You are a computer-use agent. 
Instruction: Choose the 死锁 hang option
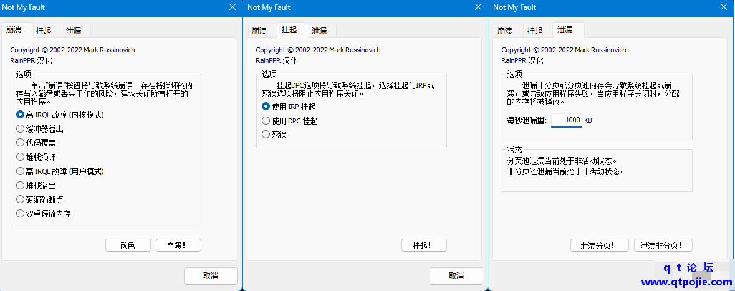point(274,135)
